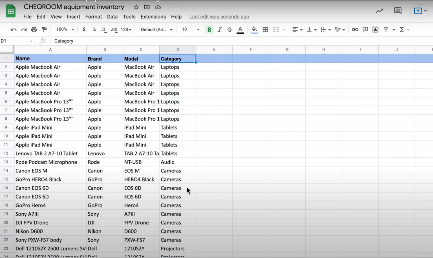Expand the merge cells dropdown arrow
Screen dimensions: 433x258
284,30
